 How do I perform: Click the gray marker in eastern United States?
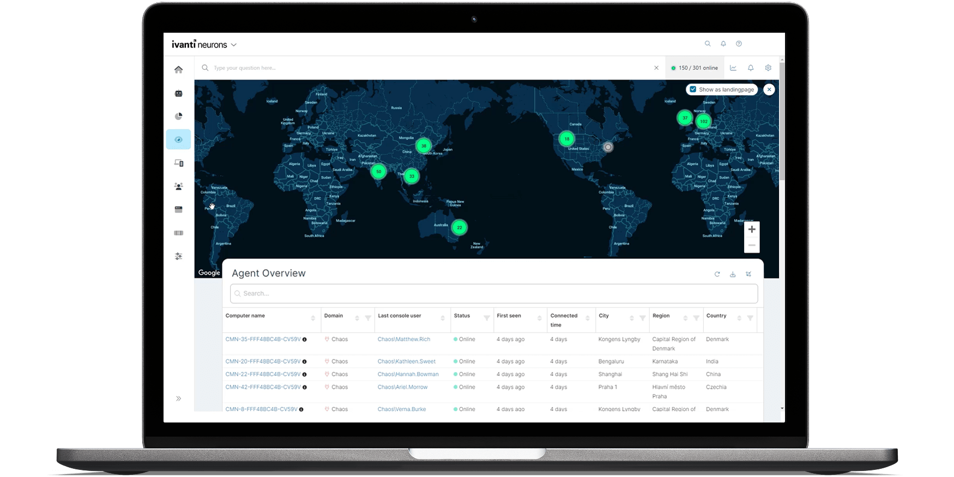(x=608, y=147)
